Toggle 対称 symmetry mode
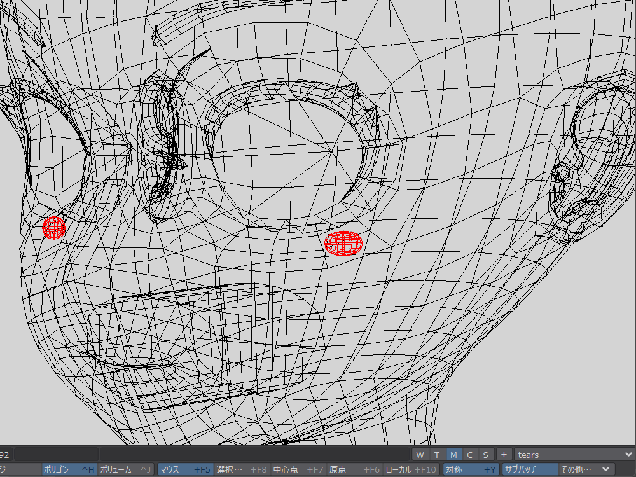Viewport: 636px width, 477px height. 470,470
